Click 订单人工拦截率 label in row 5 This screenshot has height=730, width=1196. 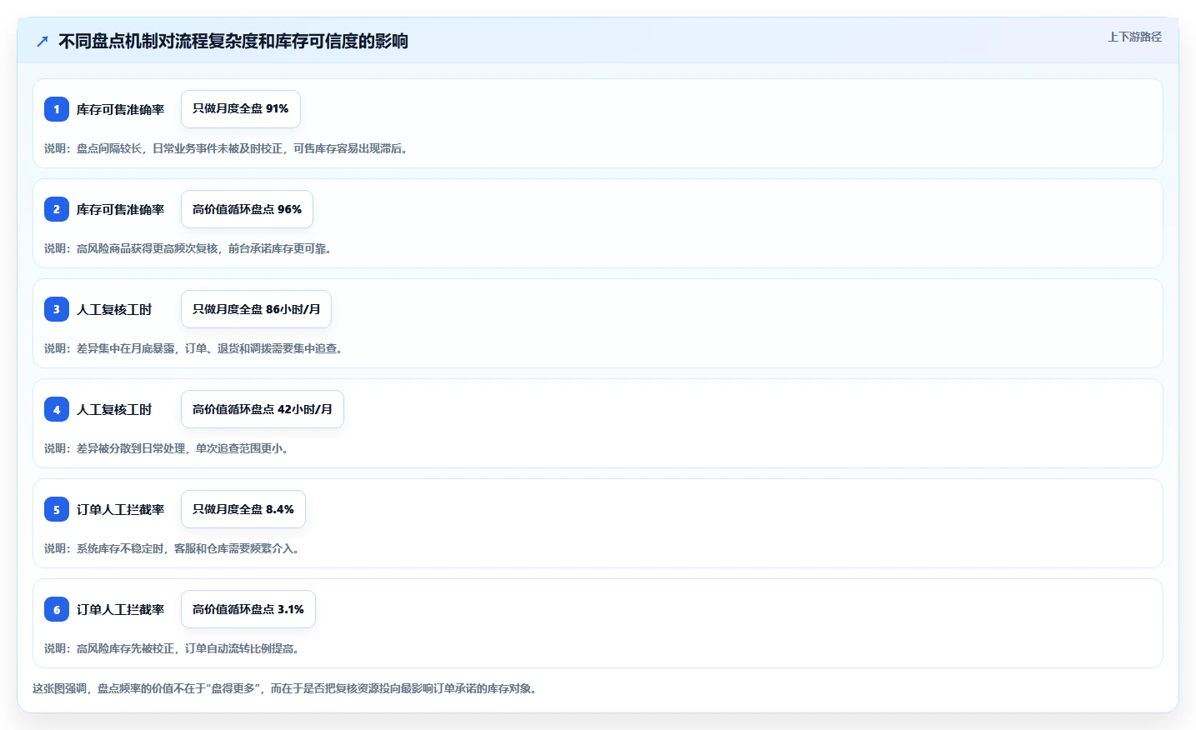[x=120, y=509]
